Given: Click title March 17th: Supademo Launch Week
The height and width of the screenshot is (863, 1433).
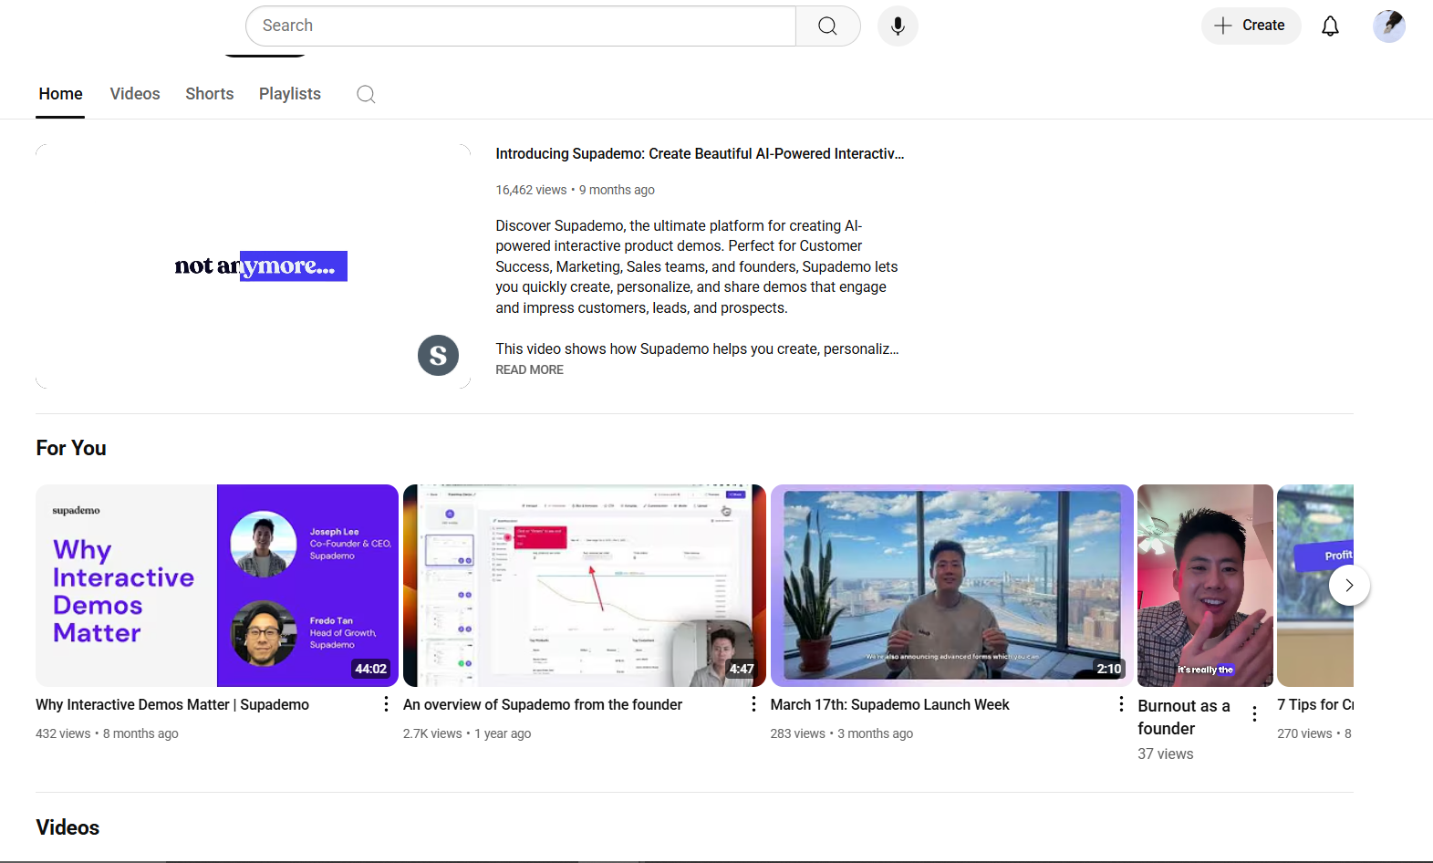Looking at the screenshot, I should (889, 704).
